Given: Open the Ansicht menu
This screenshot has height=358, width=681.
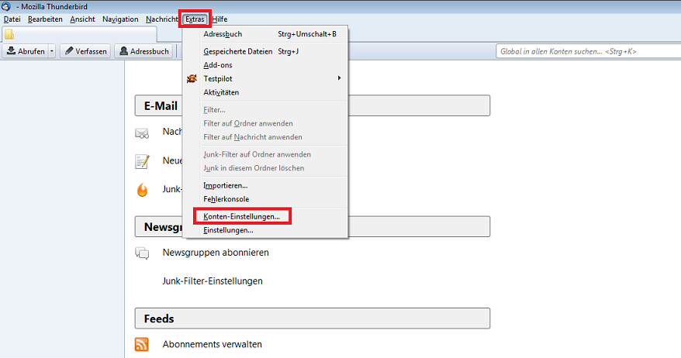Looking at the screenshot, I should tap(82, 19).
